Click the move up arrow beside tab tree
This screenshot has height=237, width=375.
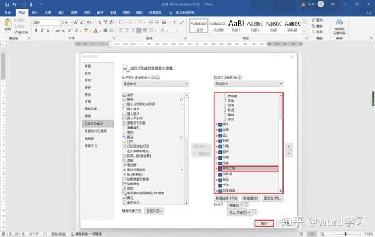click(289, 146)
